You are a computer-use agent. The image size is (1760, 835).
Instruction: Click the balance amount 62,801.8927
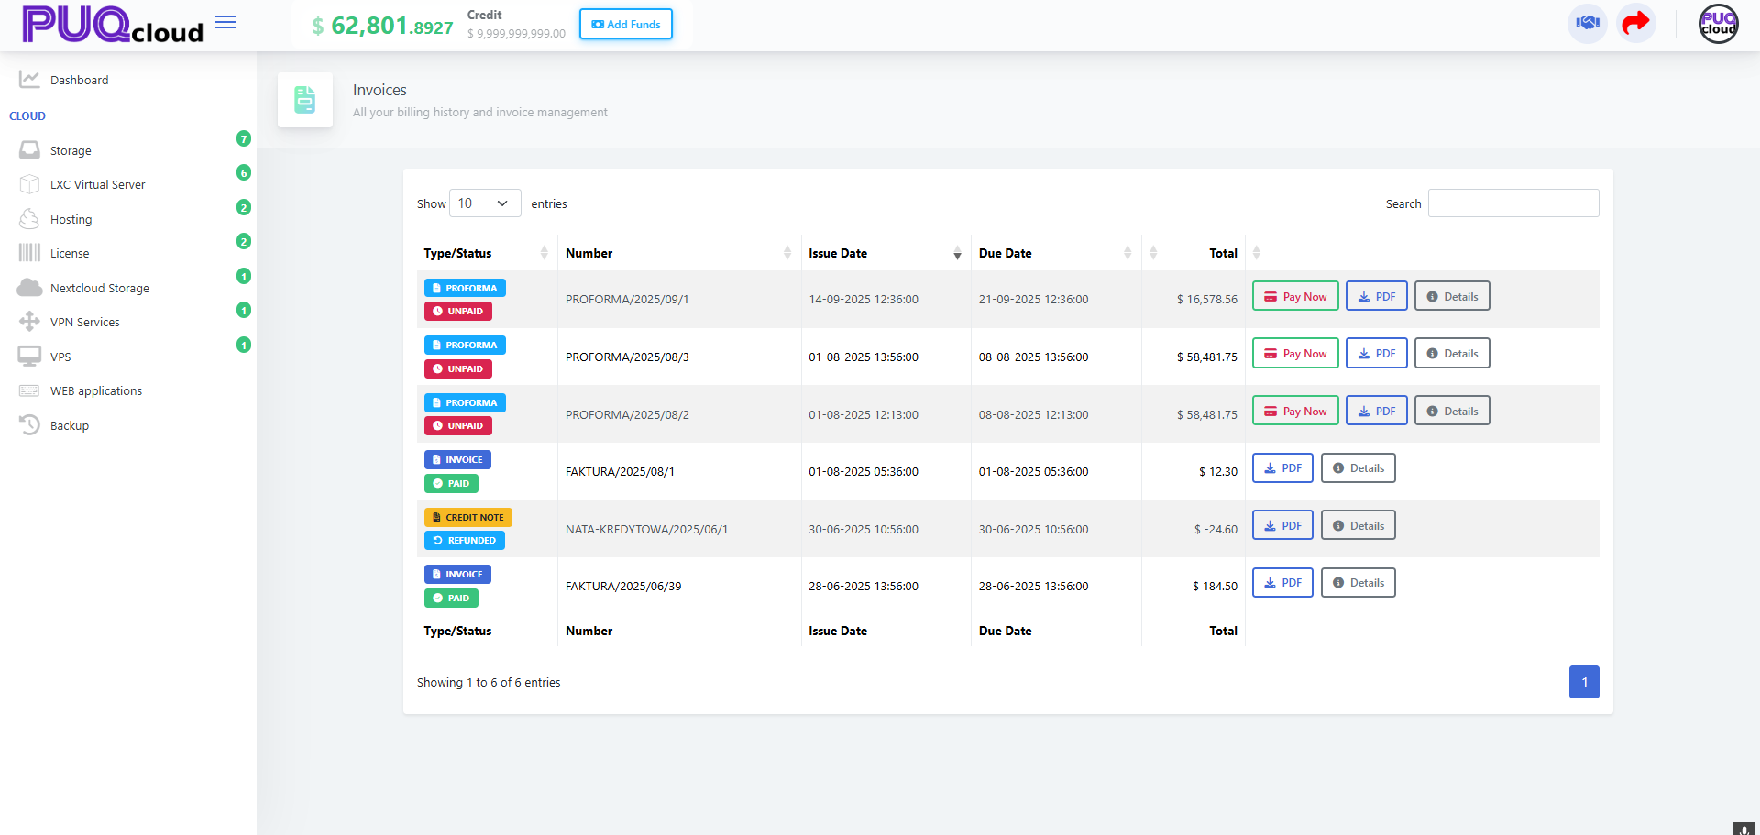click(x=392, y=26)
